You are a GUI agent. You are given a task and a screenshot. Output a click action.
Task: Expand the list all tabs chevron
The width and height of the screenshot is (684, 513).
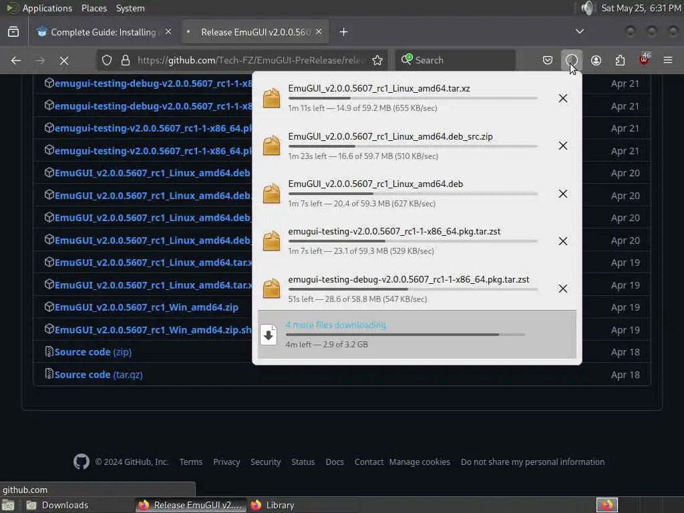tap(580, 31)
